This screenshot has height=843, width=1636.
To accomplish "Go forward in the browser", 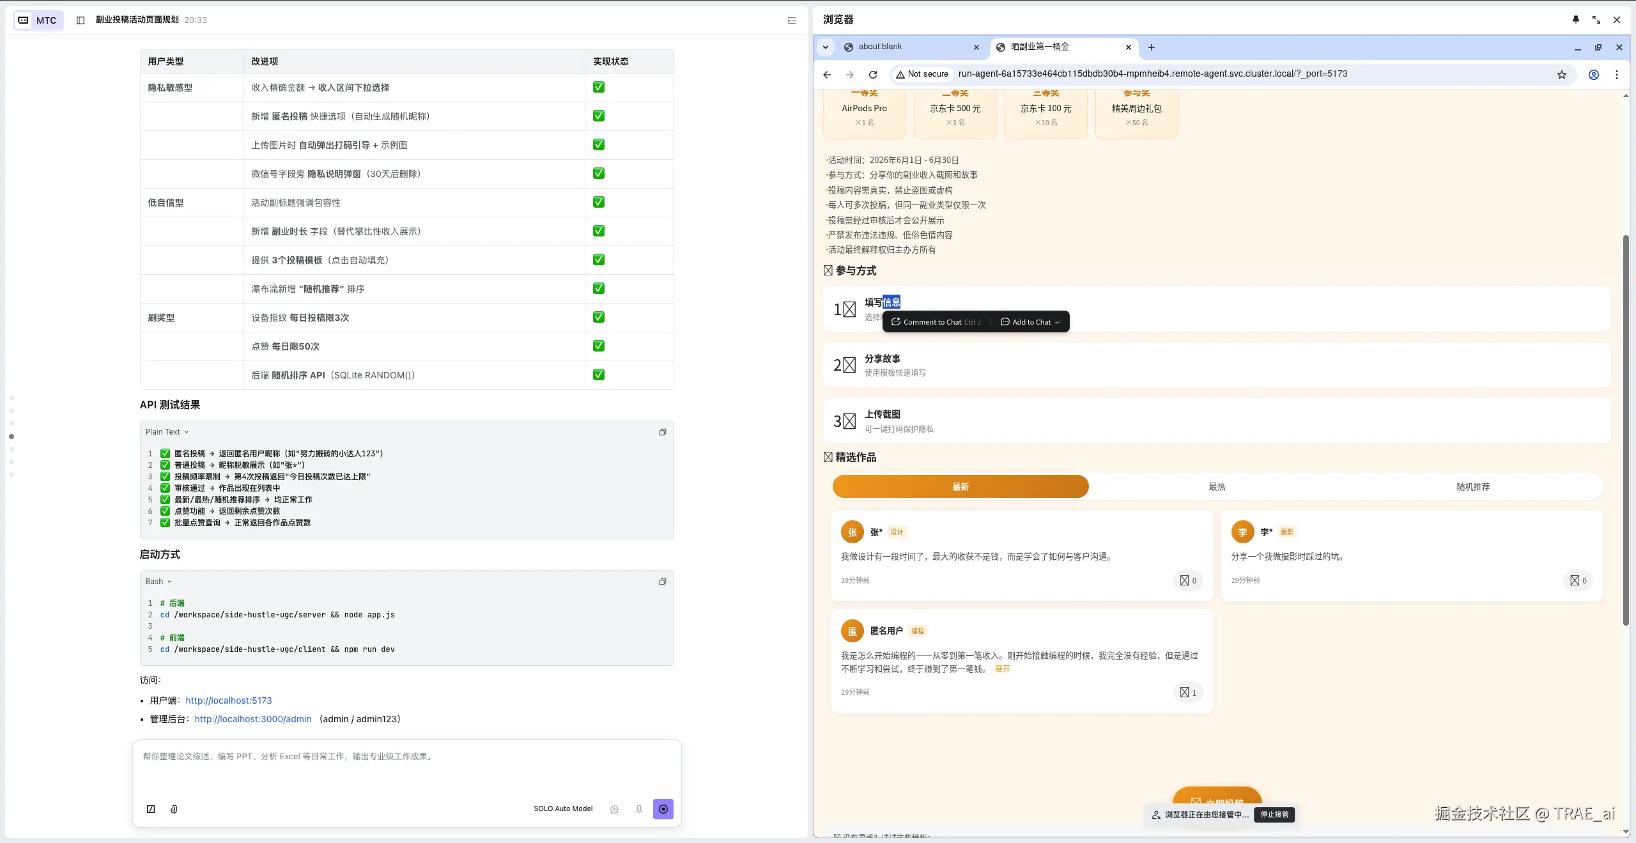I will pos(850,75).
